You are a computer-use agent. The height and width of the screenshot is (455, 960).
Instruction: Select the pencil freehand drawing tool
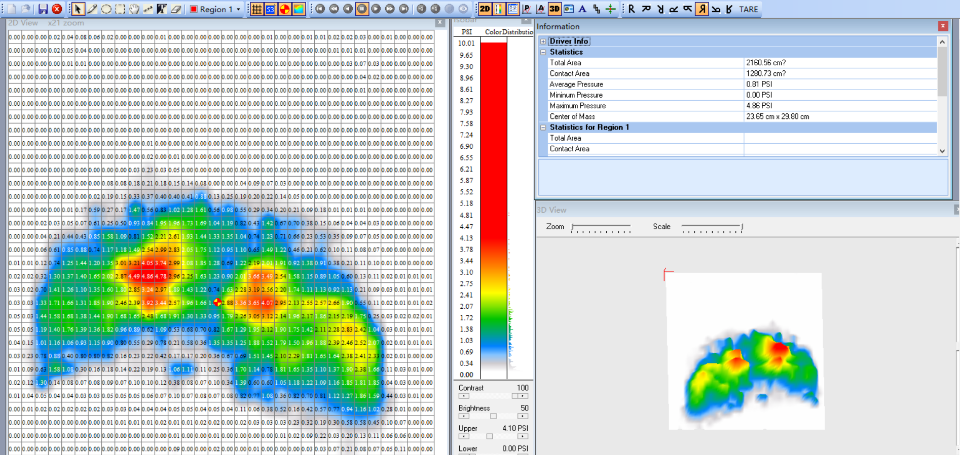pos(92,9)
